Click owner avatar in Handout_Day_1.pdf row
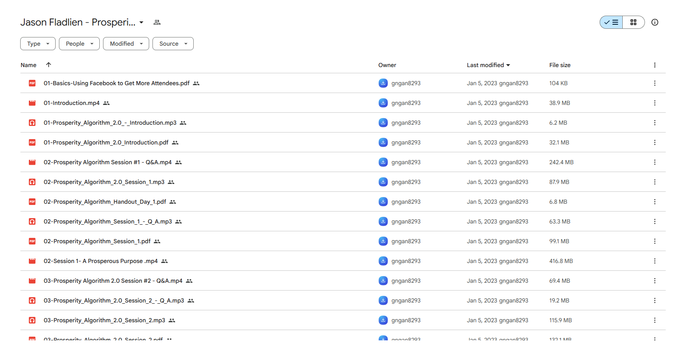694x363 pixels. pyautogui.click(x=383, y=202)
